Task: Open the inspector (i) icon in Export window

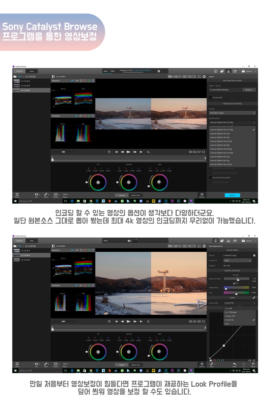Action: point(215,71)
